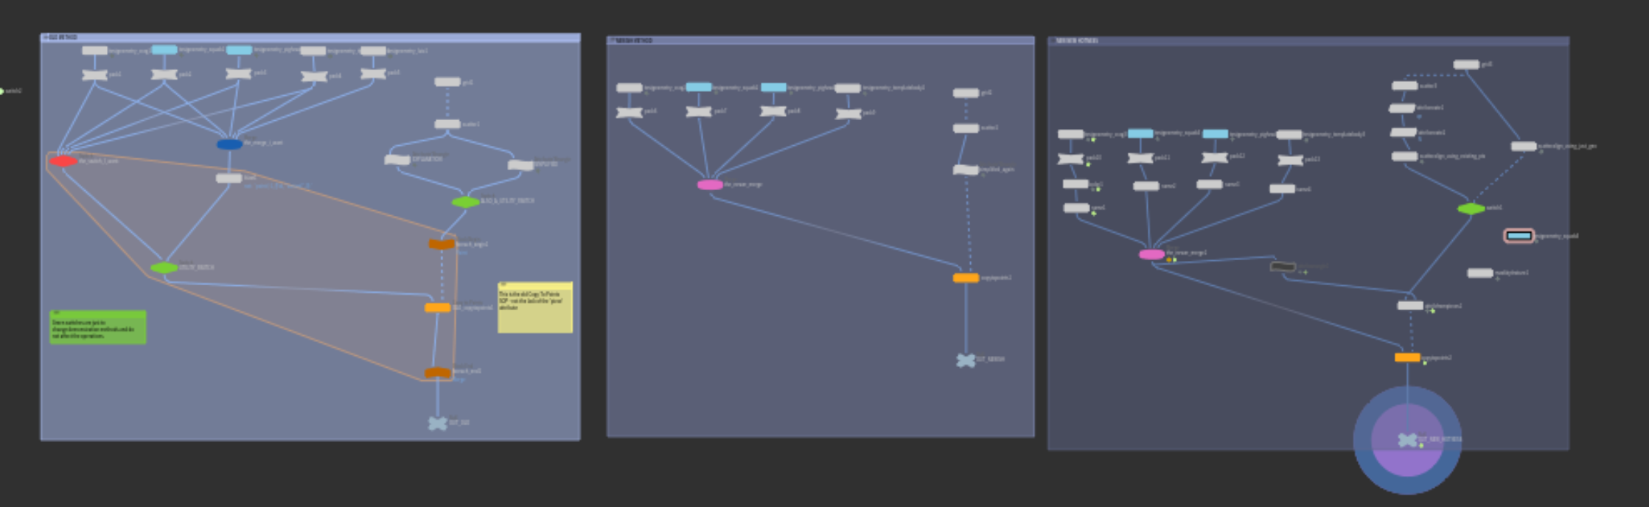Collapse the middle network box via title icon
This screenshot has width=1649, height=507.
click(x=612, y=41)
